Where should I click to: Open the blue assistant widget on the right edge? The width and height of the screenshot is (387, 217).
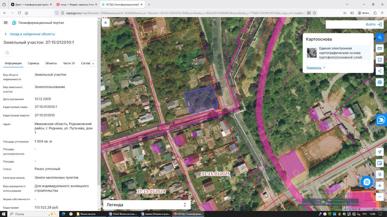[381, 120]
